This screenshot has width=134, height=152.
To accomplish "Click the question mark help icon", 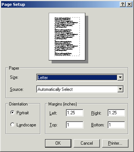I will 123,4.
